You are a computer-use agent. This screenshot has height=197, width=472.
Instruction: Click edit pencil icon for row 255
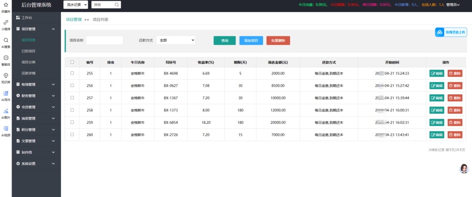click(433, 73)
